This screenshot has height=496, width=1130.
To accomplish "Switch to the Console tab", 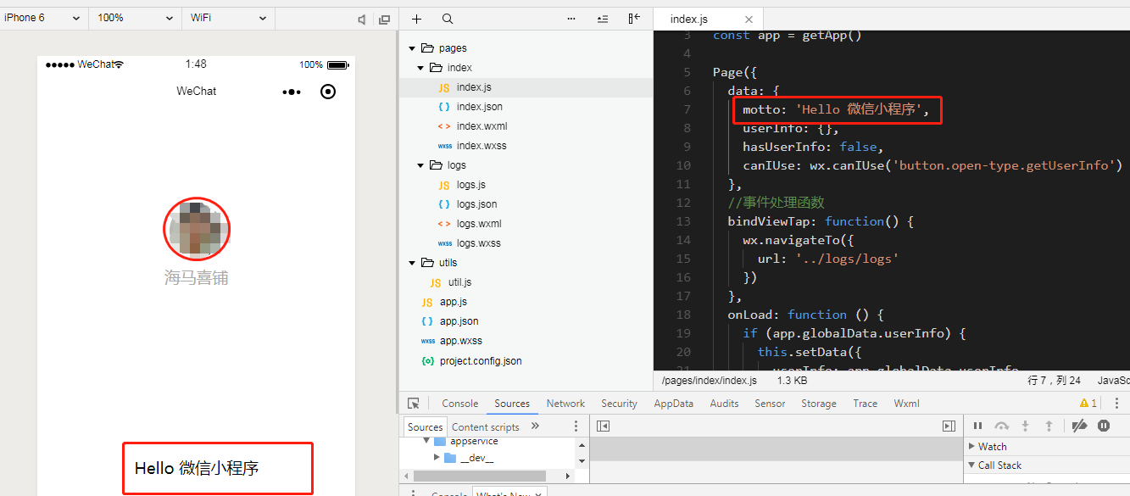I will pyautogui.click(x=460, y=404).
